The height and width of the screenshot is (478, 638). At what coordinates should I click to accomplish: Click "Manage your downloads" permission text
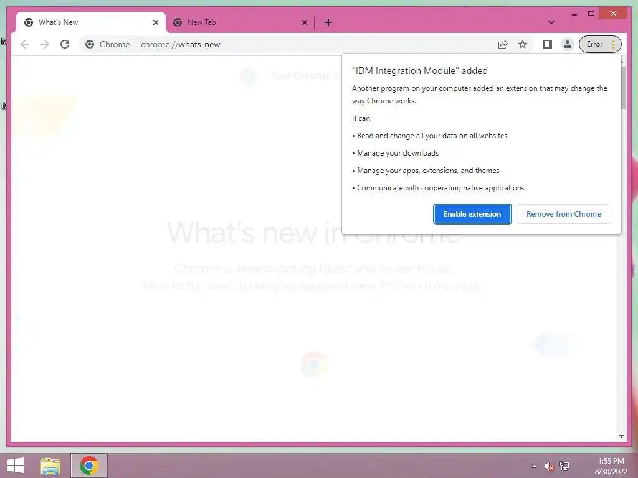398,153
